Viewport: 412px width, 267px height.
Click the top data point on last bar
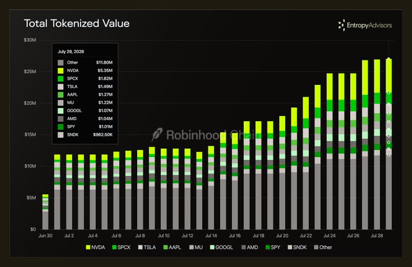pyautogui.click(x=388, y=59)
